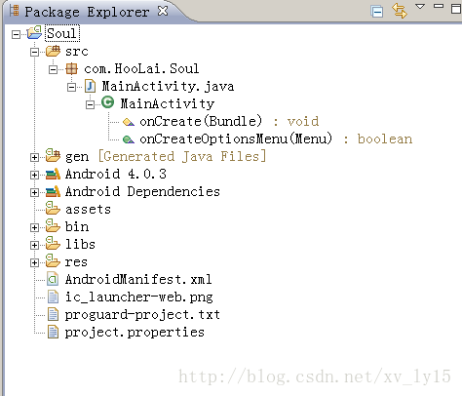Select MainActivity.java label
462x396 pixels.
pyautogui.click(x=168, y=87)
